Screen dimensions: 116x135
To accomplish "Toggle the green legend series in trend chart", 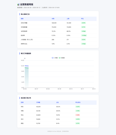I will [62, 58].
